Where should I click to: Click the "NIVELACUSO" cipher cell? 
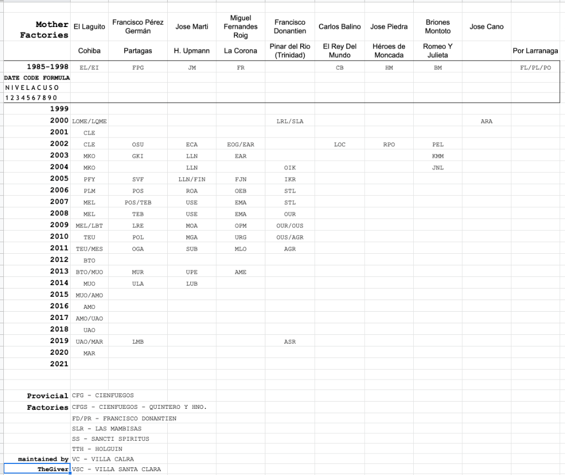tap(37, 88)
